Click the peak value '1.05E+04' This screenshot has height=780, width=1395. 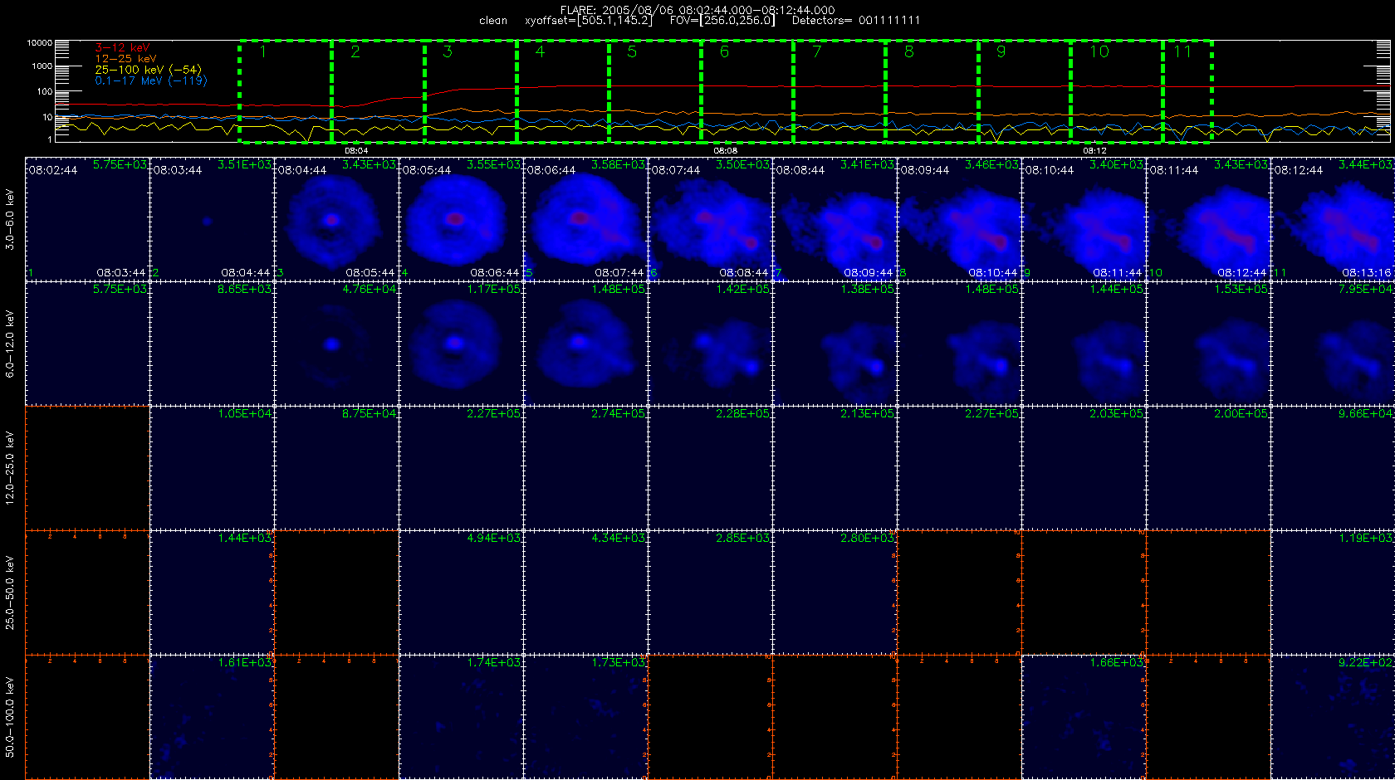click(x=245, y=413)
